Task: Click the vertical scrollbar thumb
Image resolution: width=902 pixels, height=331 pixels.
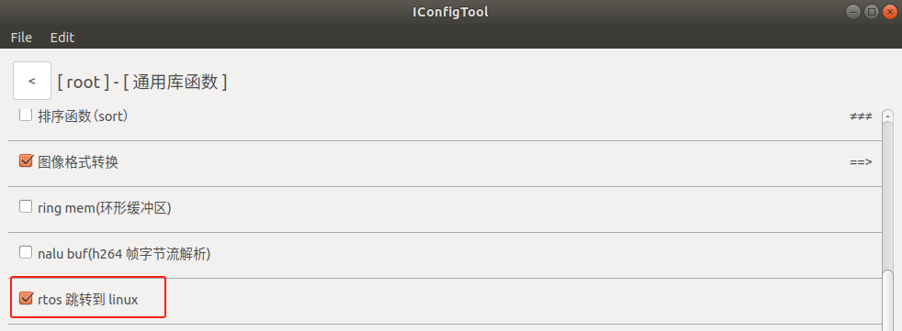Action: tap(887, 301)
